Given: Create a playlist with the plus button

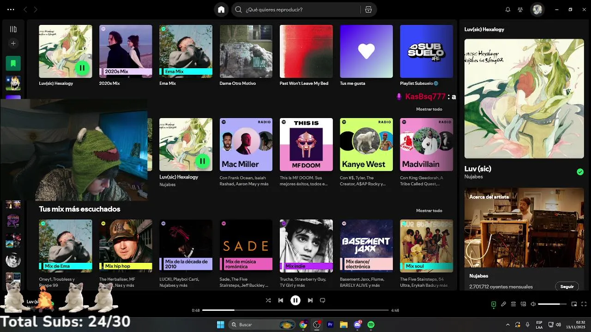Looking at the screenshot, I should 13,43.
